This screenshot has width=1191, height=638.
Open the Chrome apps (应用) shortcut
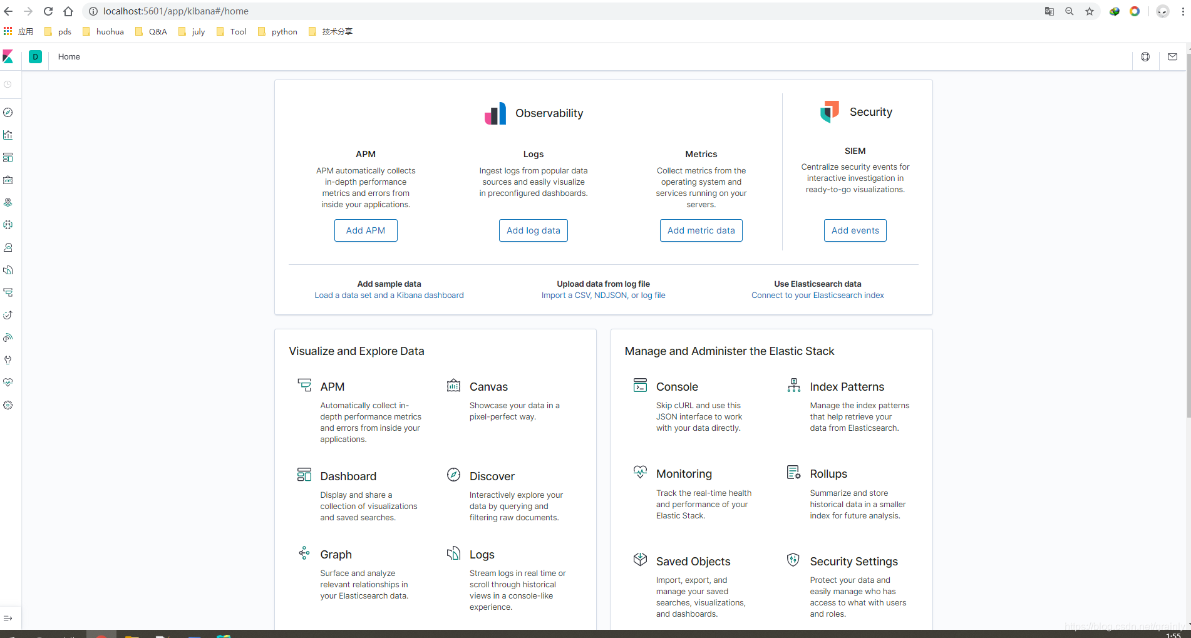coord(18,32)
